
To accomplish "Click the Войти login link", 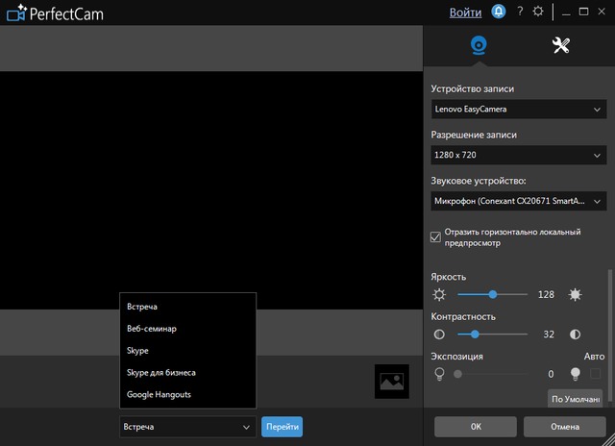I will tap(465, 12).
